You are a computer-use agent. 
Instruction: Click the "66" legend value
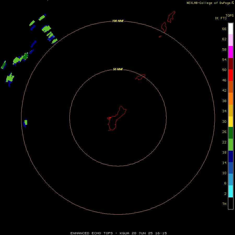click(x=224, y=29)
